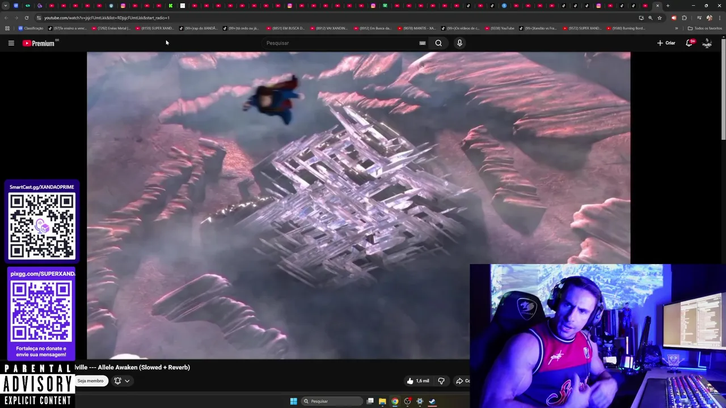Switch to Chrome on the taskbar
The width and height of the screenshot is (726, 408).
click(395, 401)
